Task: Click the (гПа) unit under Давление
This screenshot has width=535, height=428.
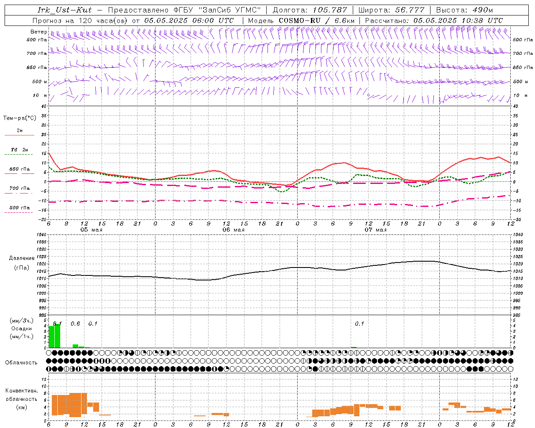Action: click(x=22, y=268)
